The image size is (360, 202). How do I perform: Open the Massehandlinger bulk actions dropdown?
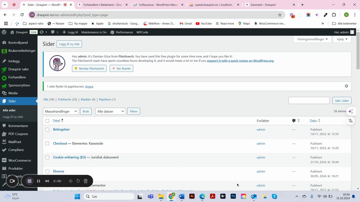(x=61, y=111)
